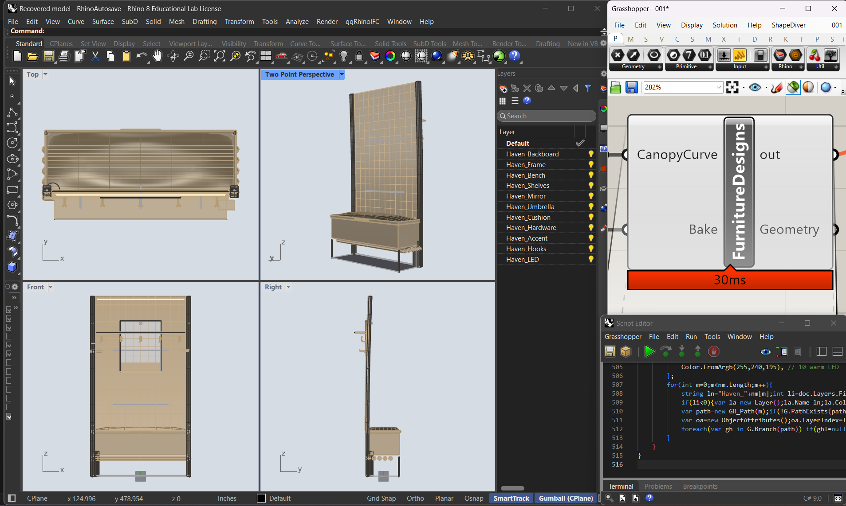Toggle Grid Snap in status bar

(x=381, y=498)
